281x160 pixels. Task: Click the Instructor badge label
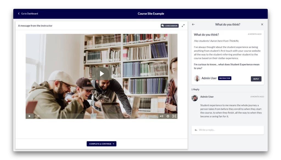224,78
